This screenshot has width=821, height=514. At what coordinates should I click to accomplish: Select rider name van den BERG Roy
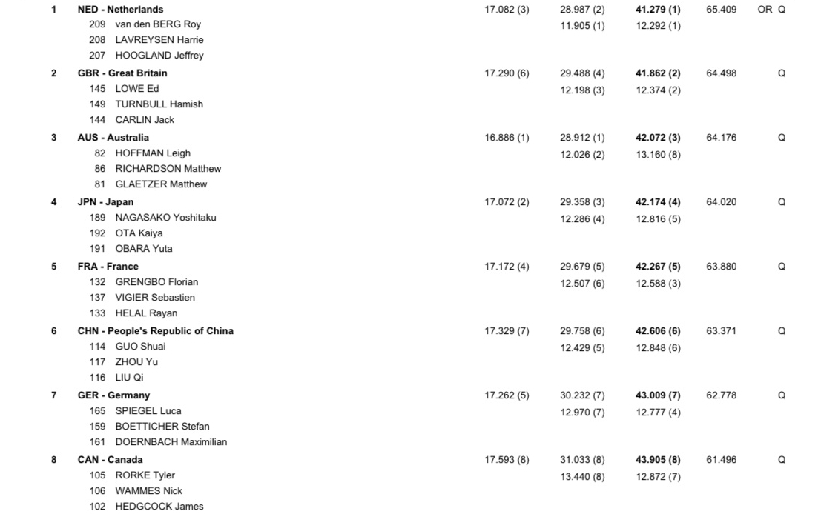(158, 24)
